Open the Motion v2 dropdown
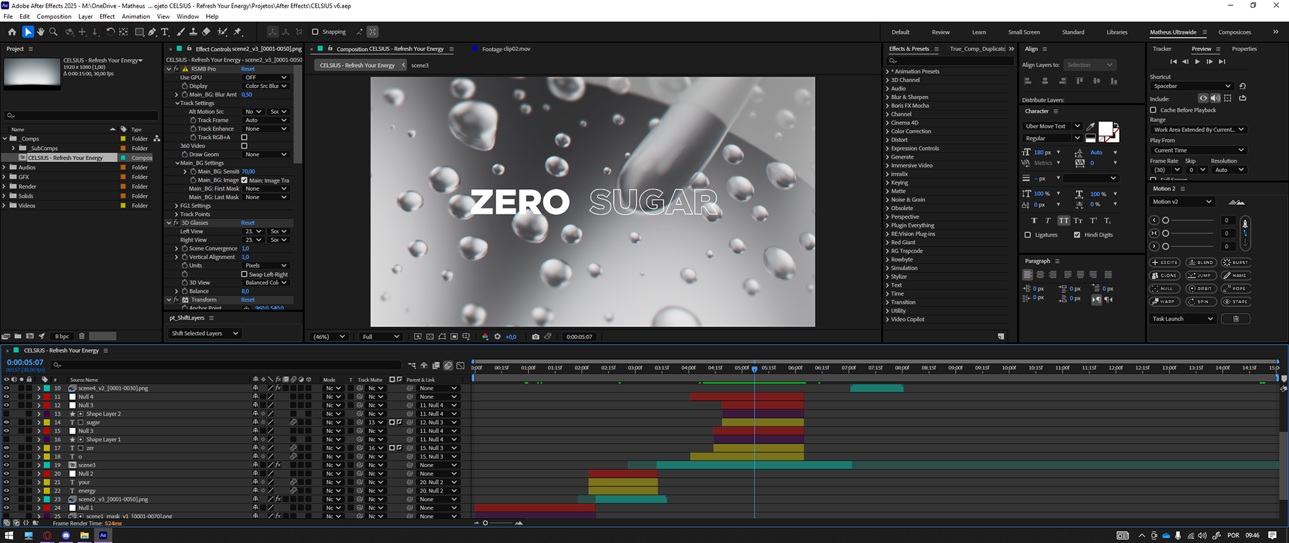The width and height of the screenshot is (1289, 543). pyautogui.click(x=1182, y=202)
